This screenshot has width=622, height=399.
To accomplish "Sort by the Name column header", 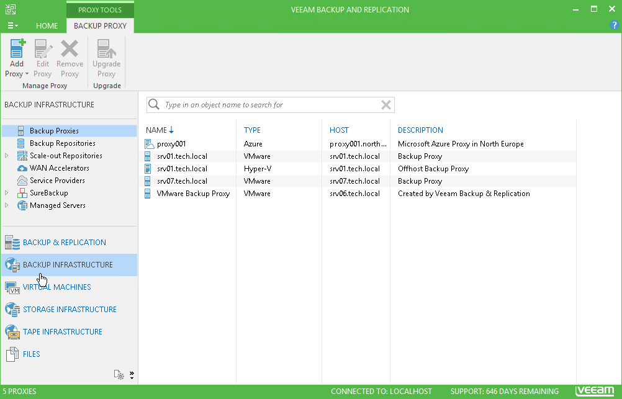I will pyautogui.click(x=156, y=130).
